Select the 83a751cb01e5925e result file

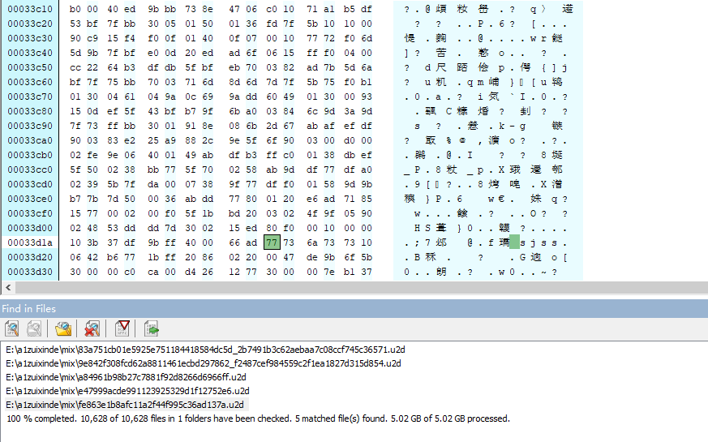204,350
